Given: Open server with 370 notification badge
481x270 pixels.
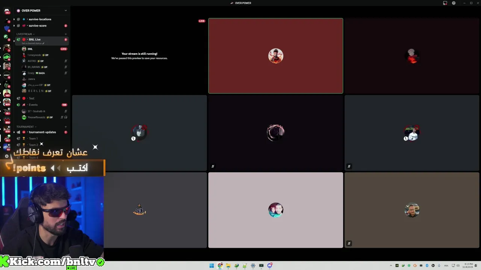Looking at the screenshot, I should 7,129.
